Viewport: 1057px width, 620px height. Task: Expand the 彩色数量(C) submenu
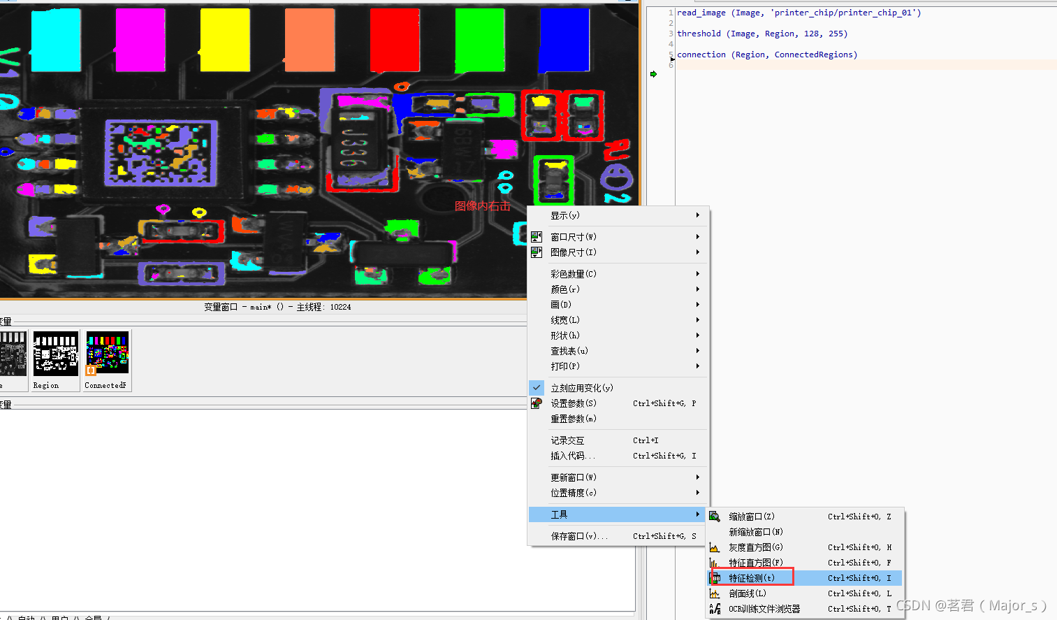pos(618,274)
